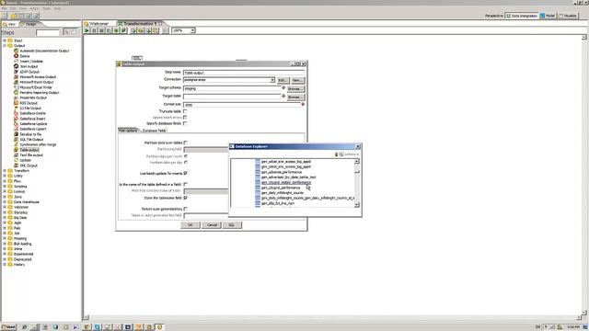The height and width of the screenshot is (331, 589).
Task: Select the Salesforce Delete step
Action: 33,113
